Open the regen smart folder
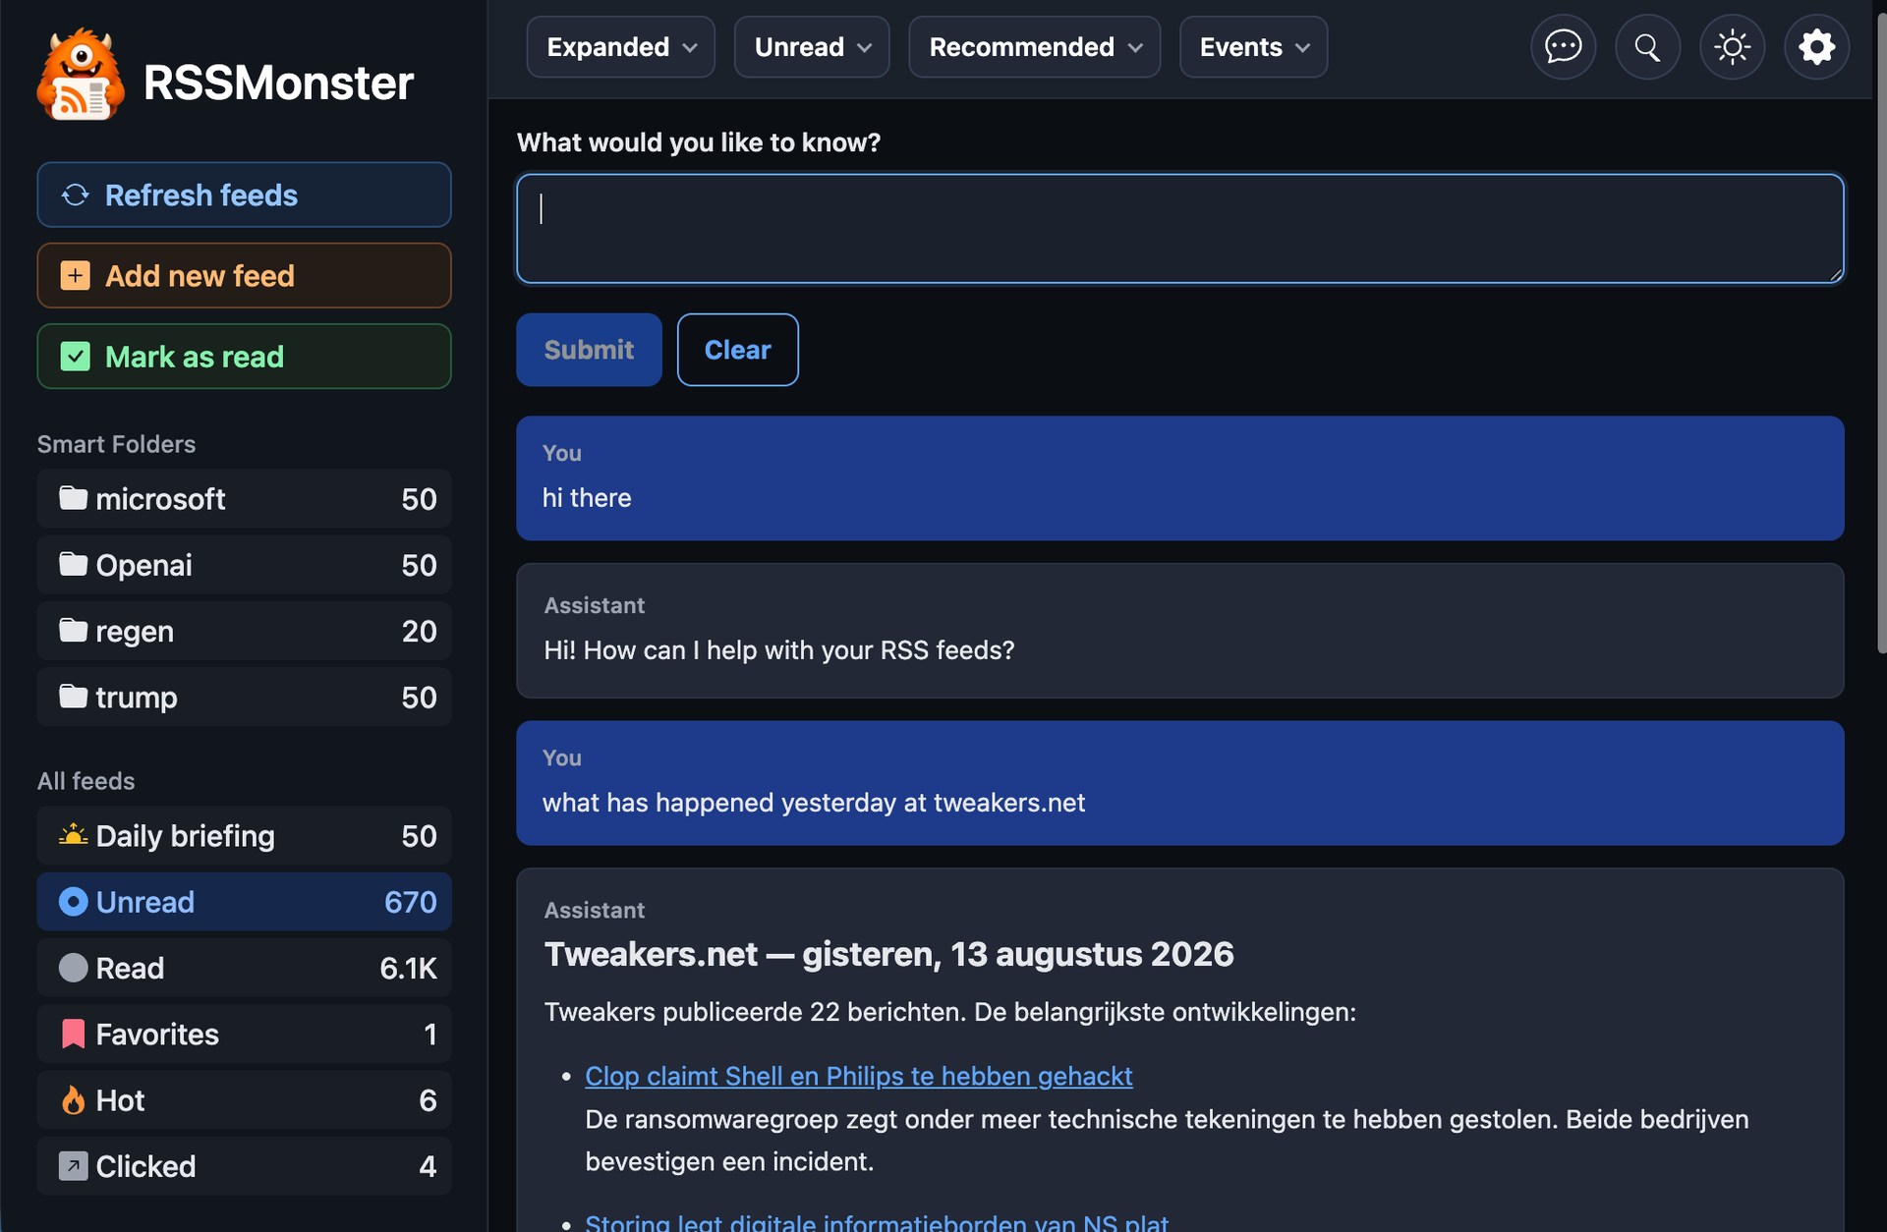 click(x=244, y=630)
